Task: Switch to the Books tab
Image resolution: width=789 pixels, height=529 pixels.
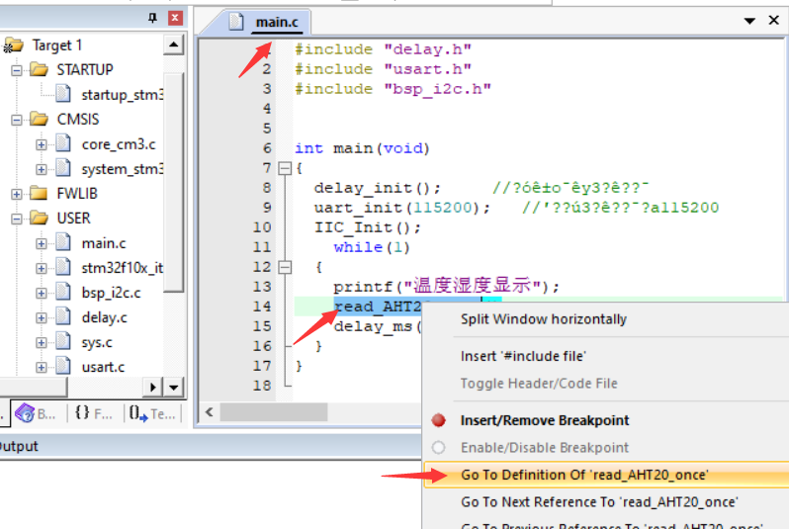Action: pos(36,413)
